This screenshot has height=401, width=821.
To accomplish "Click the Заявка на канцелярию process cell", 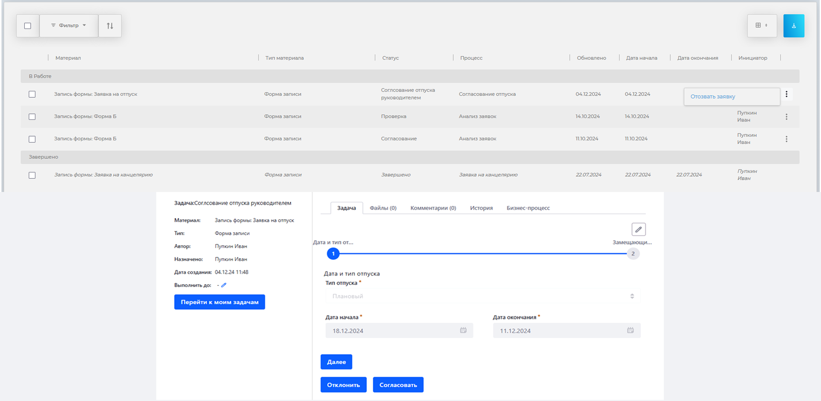I will (x=488, y=175).
